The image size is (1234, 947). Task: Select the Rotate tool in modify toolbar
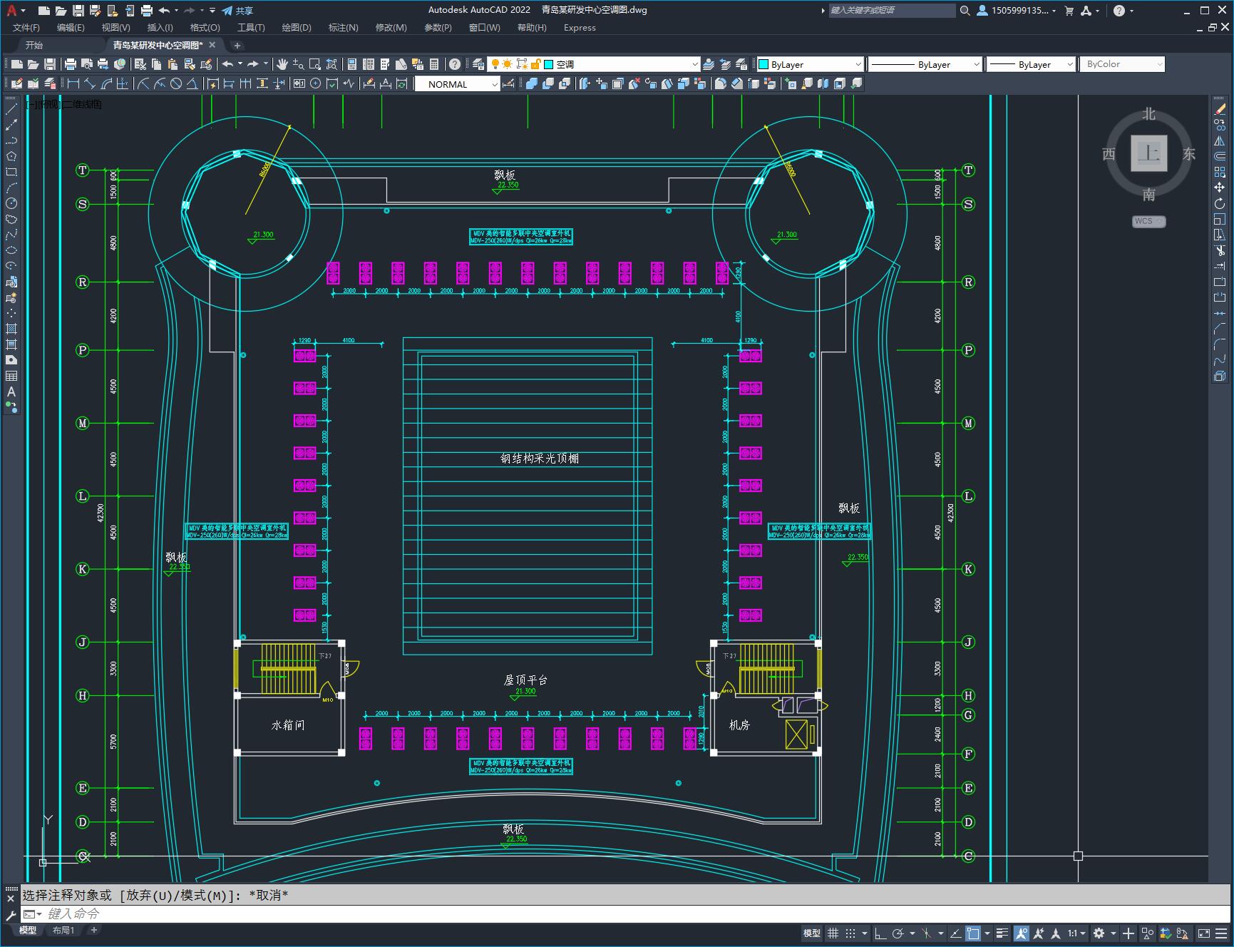1220,203
